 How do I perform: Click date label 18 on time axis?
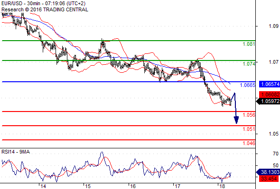(222, 186)
